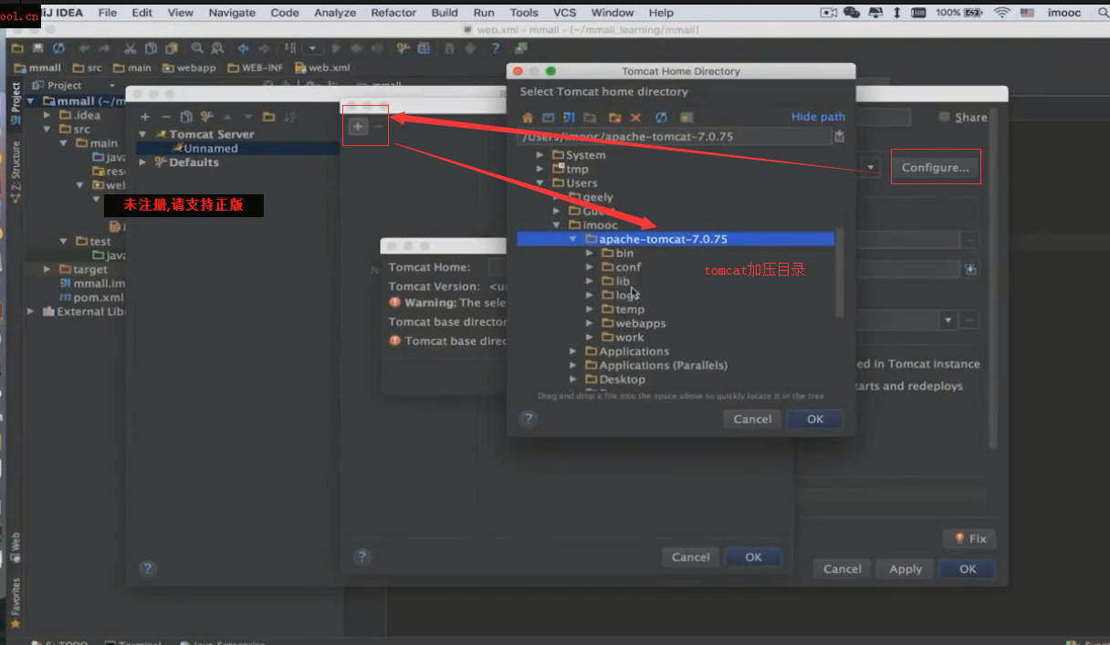Viewport: 1110px width, 645px height.
Task: Refresh icon in Tomcat Home Directory toolbar
Action: coord(661,118)
